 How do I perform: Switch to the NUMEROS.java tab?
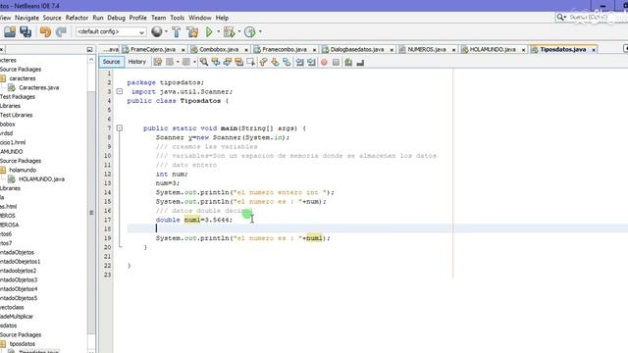[427, 49]
